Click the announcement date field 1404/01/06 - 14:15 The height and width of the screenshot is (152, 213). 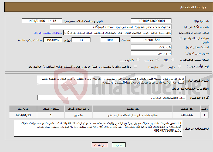pyautogui.click(x=42, y=21)
